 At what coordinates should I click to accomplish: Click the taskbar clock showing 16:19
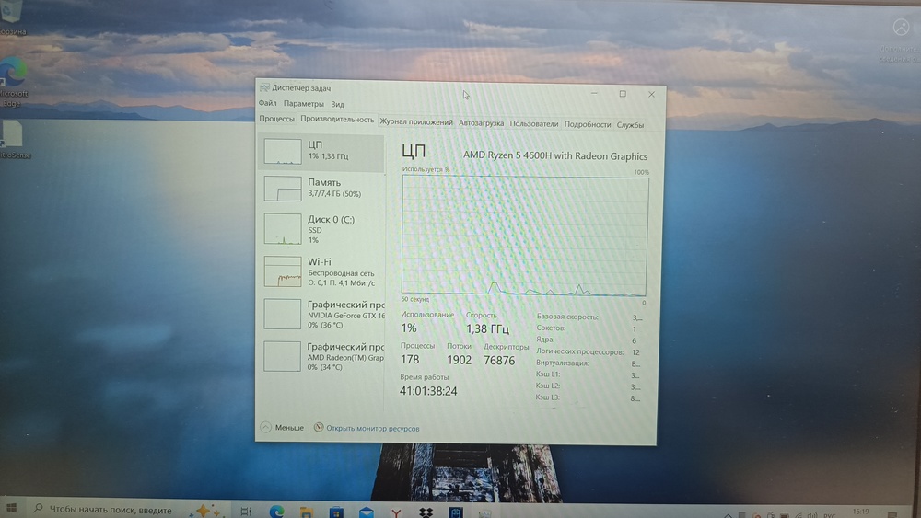860,512
